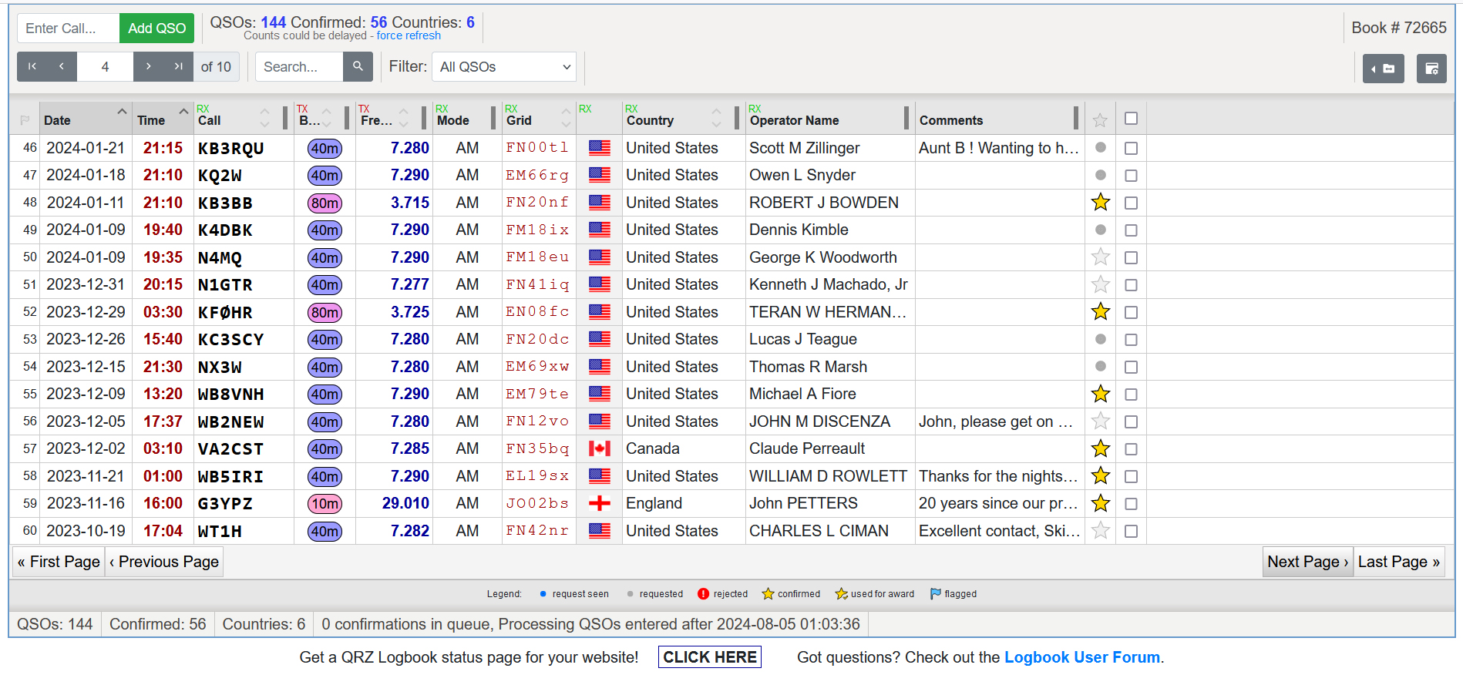Check the box for KC3SCY row

(1131, 340)
